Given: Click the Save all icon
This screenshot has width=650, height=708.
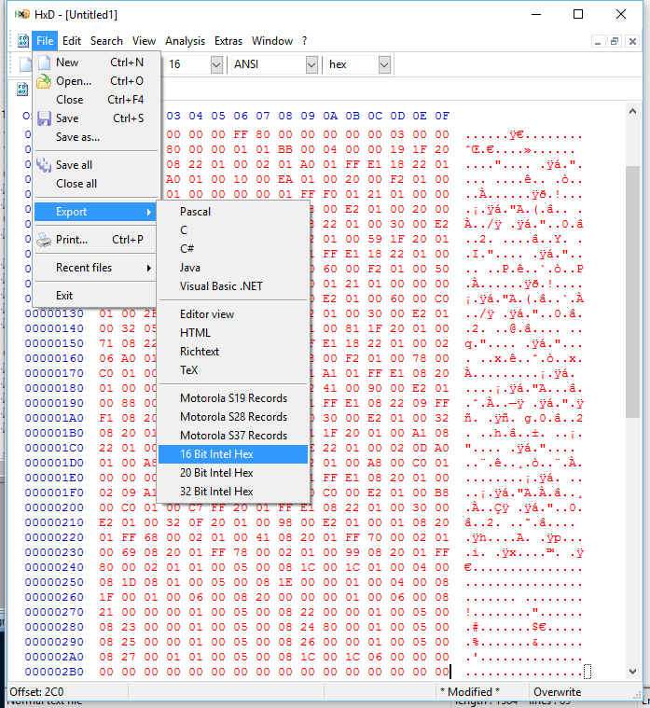Looking at the screenshot, I should [x=44, y=165].
